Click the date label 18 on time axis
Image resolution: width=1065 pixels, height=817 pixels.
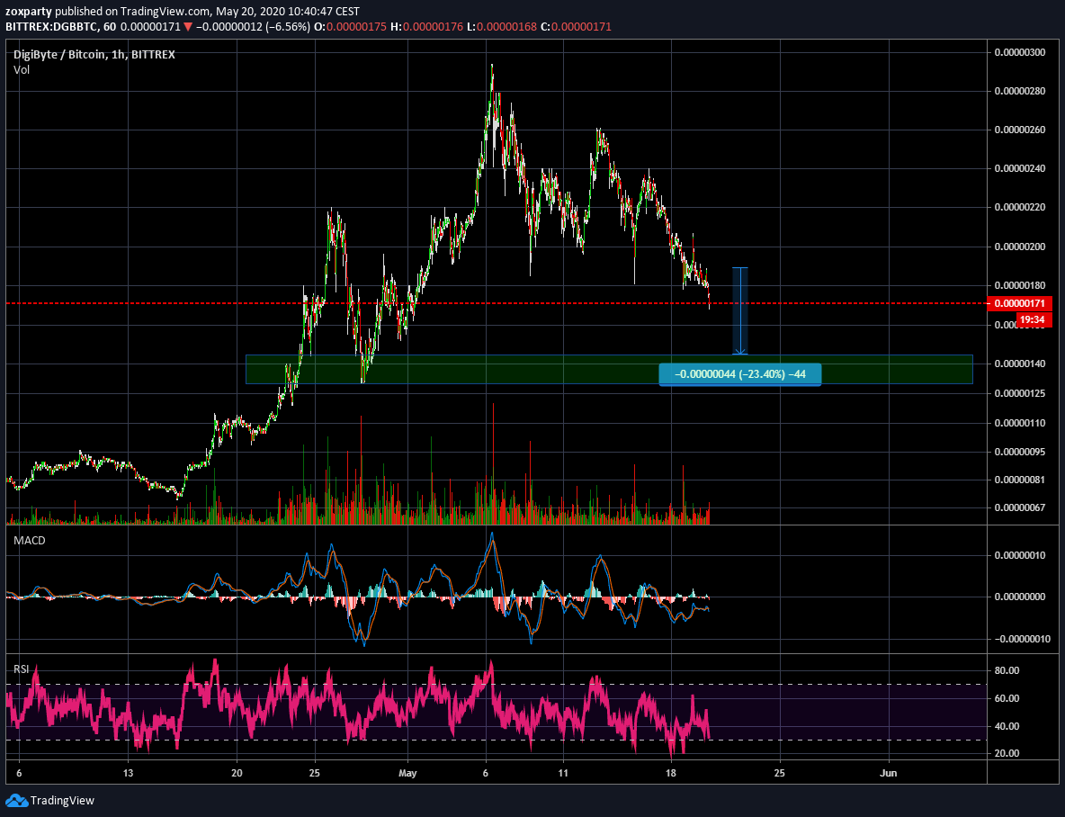click(671, 773)
